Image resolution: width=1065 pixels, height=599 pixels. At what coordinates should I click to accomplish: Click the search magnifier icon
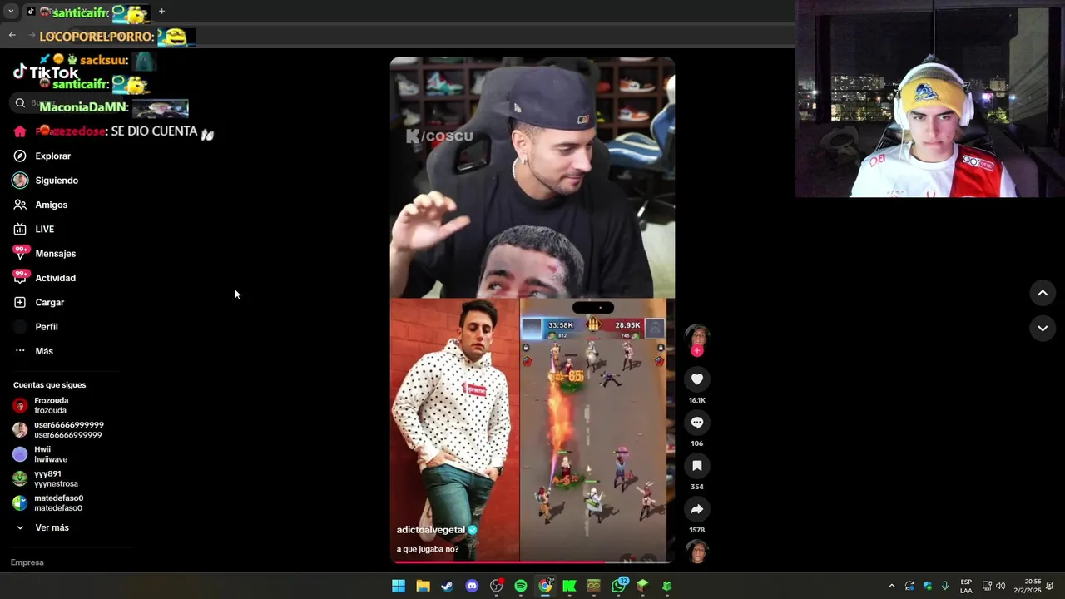click(20, 103)
